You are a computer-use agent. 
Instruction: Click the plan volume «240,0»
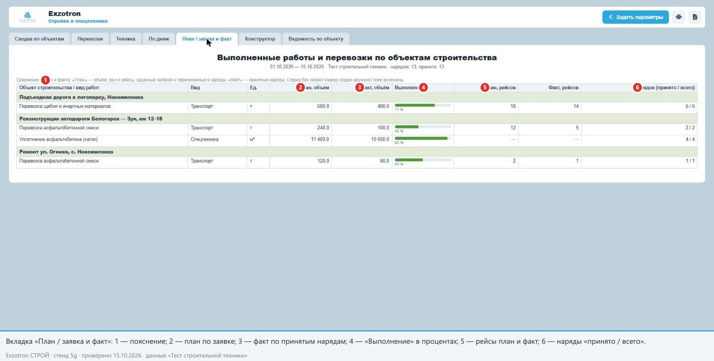coord(323,127)
